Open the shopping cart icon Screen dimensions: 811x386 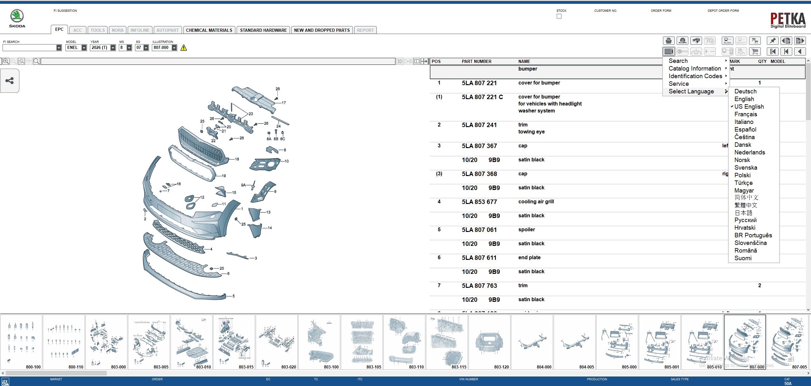click(x=755, y=51)
